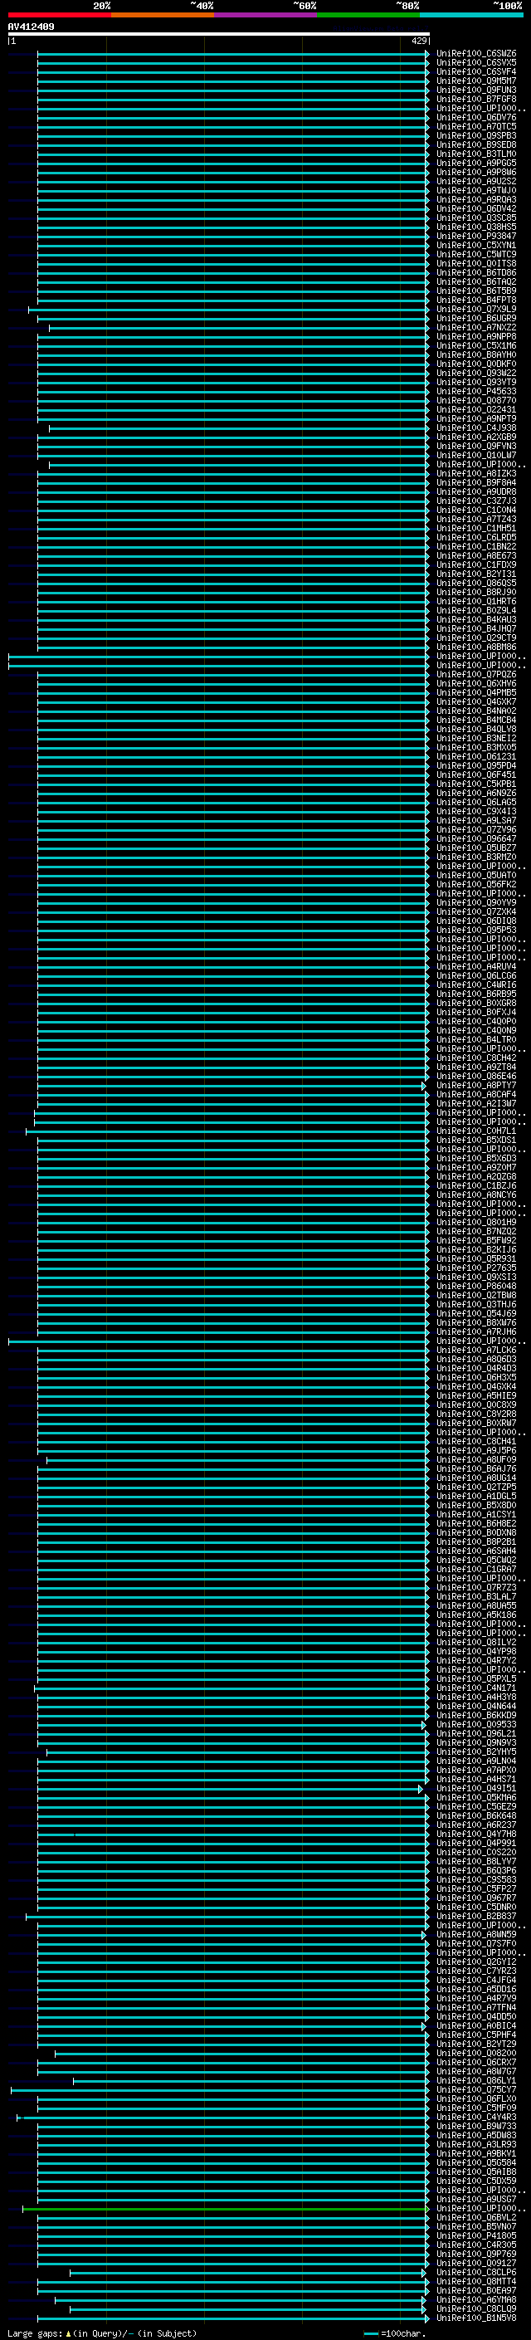Select the UniRef100_B4FPT8 label
Screen dimensions: 531x2340
click(x=476, y=300)
